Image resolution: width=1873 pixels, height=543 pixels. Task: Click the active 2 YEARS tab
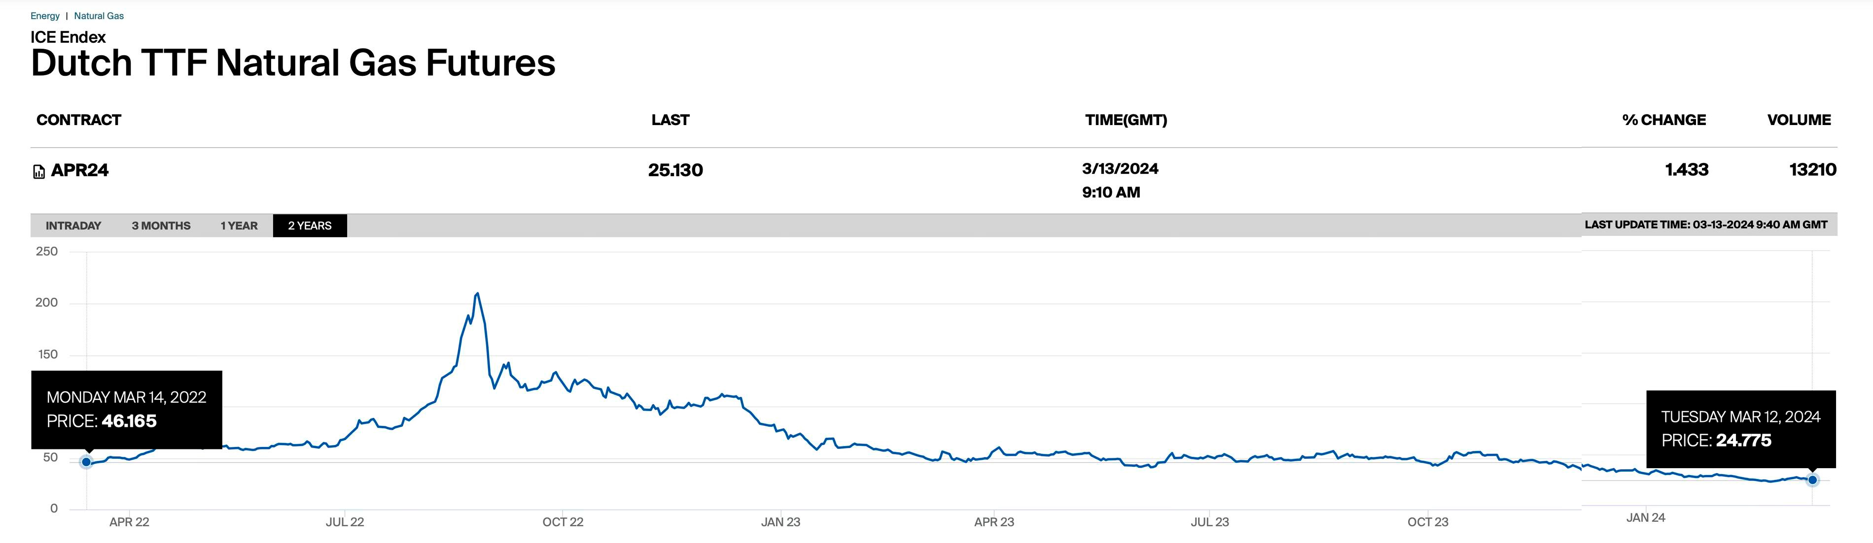click(310, 226)
